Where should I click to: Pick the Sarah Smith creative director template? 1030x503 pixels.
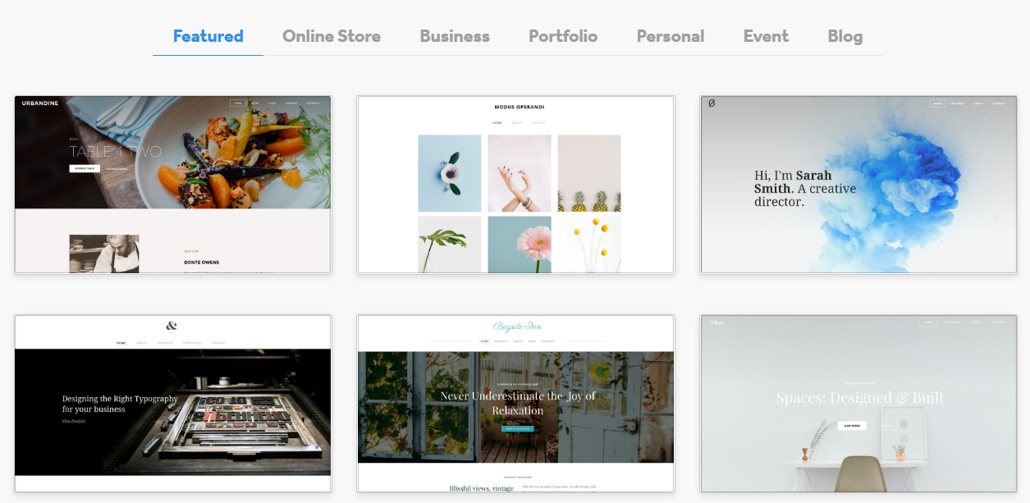[x=858, y=185]
